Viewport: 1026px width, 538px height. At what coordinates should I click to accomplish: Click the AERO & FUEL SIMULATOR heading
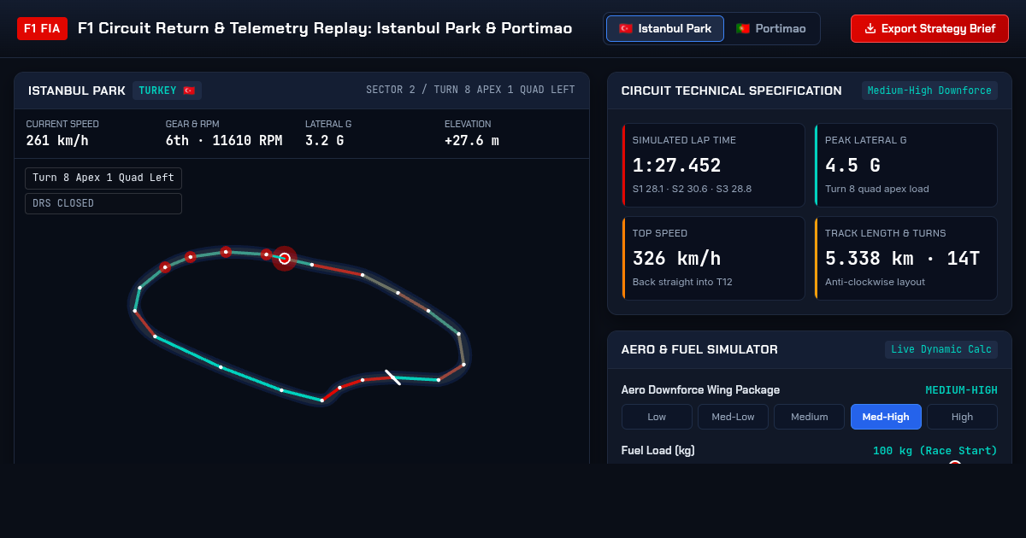(x=699, y=349)
